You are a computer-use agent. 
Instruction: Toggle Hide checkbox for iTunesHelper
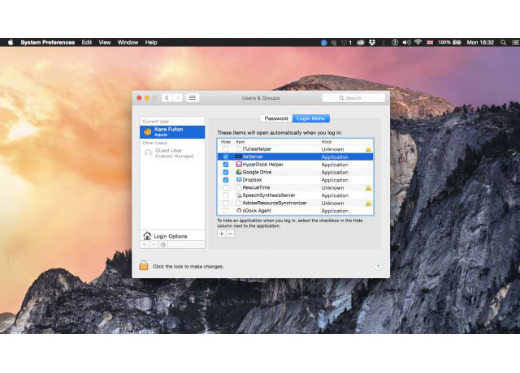[226, 149]
